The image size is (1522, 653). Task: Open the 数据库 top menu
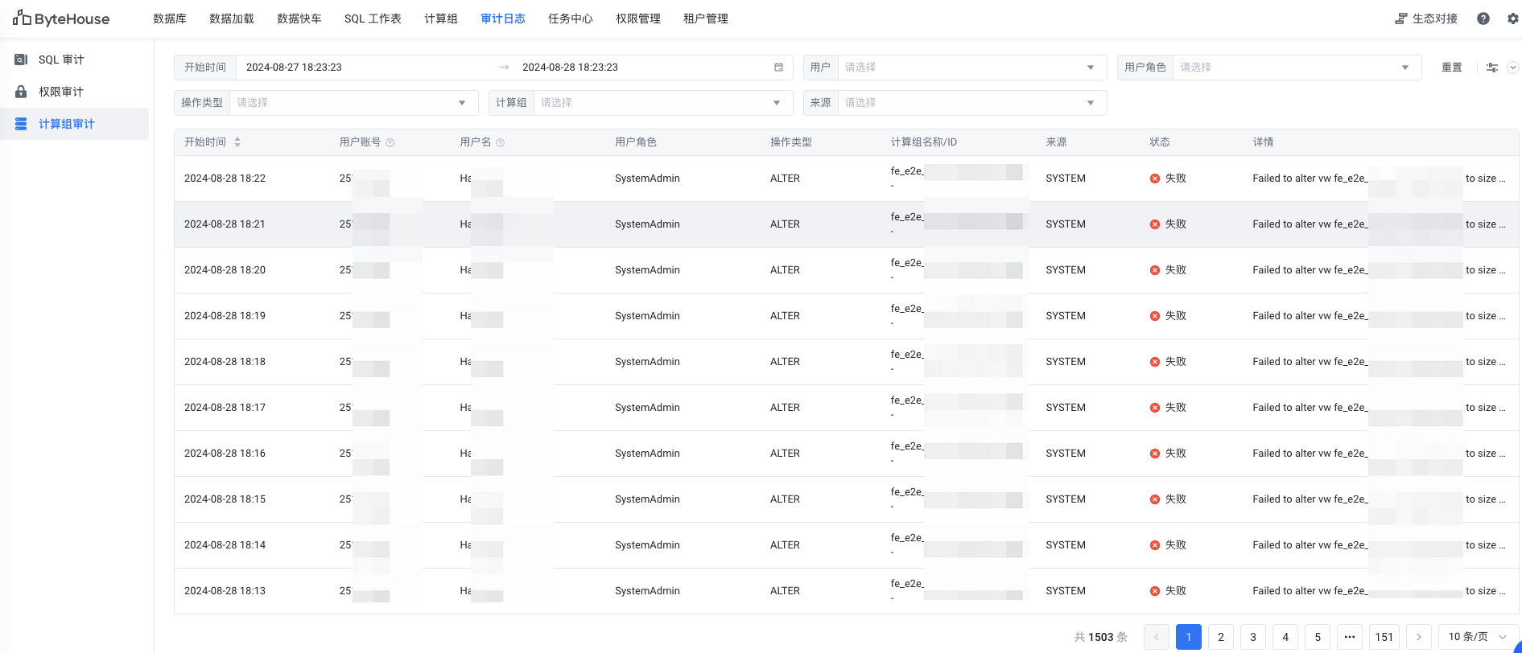pyautogui.click(x=170, y=18)
